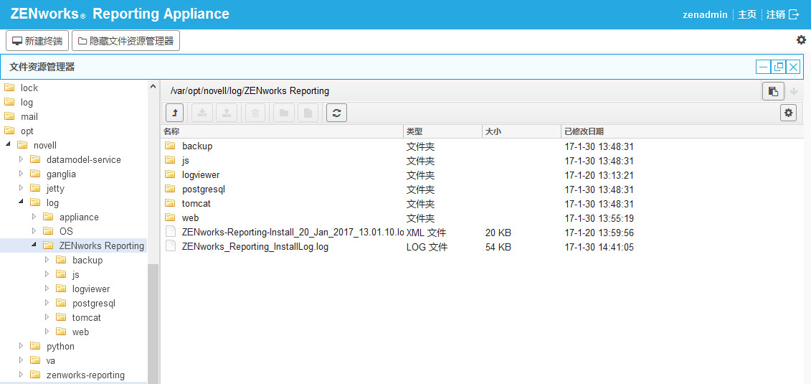811x384 pixels.
Task: Select ZENworks-Reporting-Install_20_Jan_2017 XML file name
Action: click(293, 233)
